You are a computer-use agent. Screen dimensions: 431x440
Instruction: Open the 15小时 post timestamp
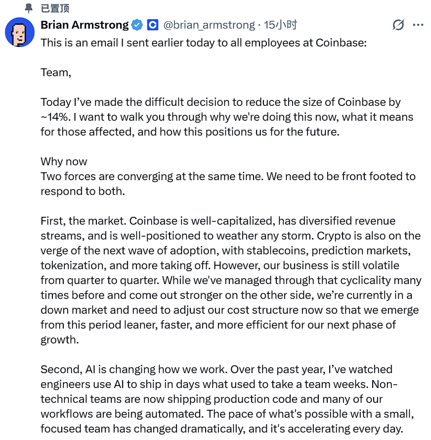coord(280,25)
